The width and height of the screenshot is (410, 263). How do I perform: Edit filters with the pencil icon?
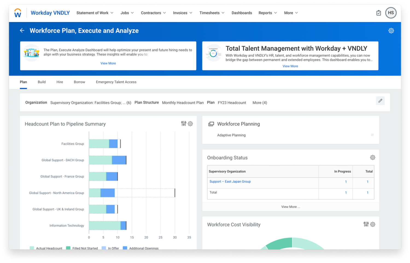380,101
